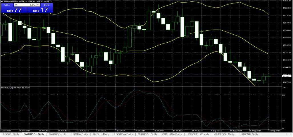
Task: Switch to the AUDUSDu,Daily chart tab
Action: (x=224, y=134)
